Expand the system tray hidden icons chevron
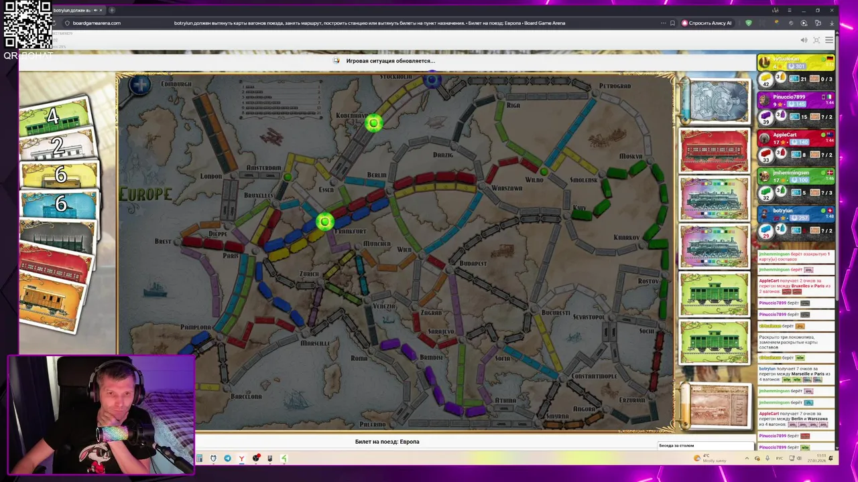 point(747,459)
